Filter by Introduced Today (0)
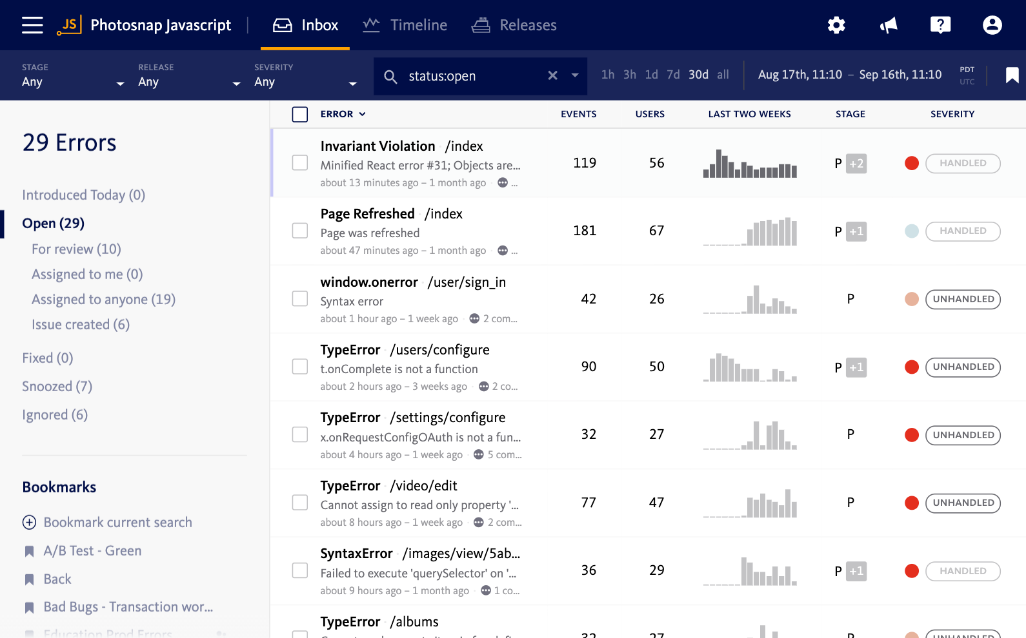 (x=84, y=195)
